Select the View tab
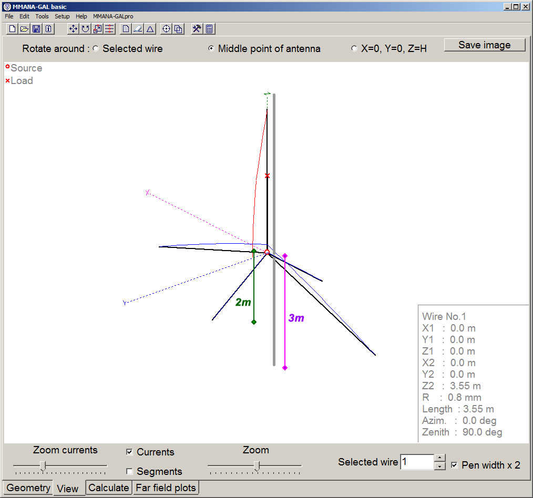This screenshot has height=498, width=533. click(x=68, y=489)
